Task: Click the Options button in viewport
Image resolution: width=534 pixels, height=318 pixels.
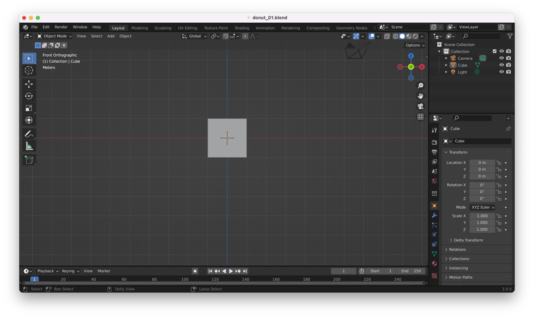Action: [x=415, y=45]
